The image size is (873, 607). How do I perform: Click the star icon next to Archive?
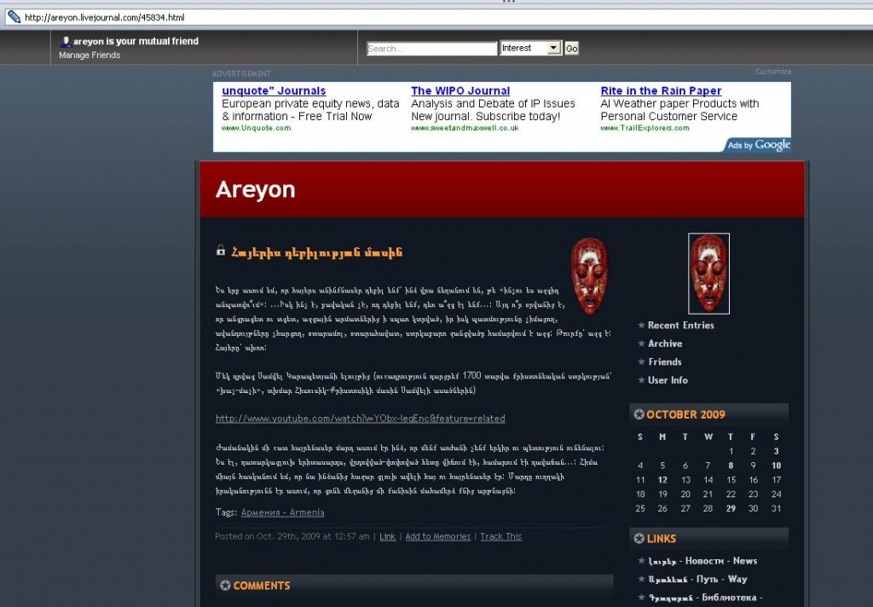click(641, 344)
